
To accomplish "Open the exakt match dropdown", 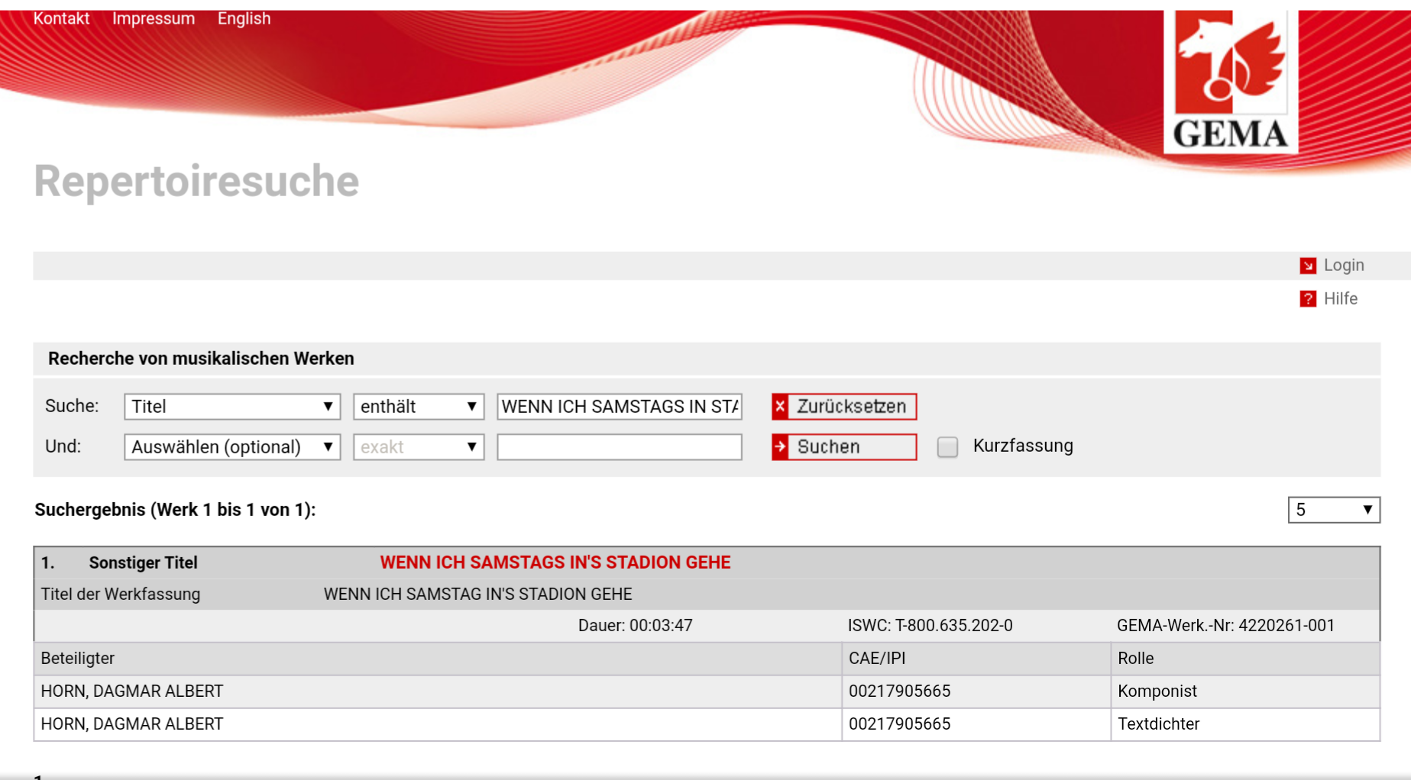I will [419, 447].
